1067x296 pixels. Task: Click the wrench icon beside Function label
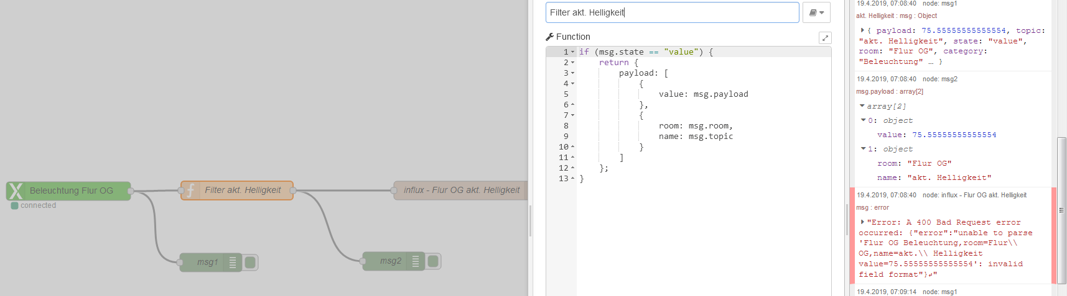tap(550, 37)
